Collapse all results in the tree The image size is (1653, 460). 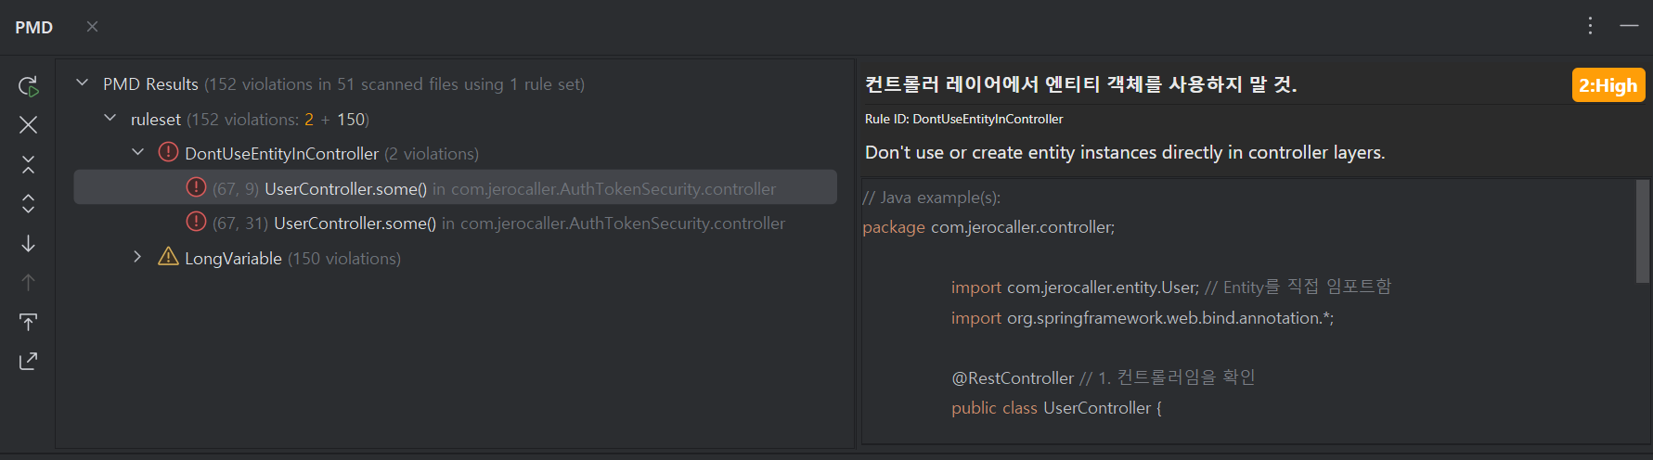point(29,164)
